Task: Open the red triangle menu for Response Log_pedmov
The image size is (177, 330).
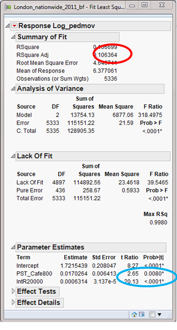Action: [x=14, y=26]
